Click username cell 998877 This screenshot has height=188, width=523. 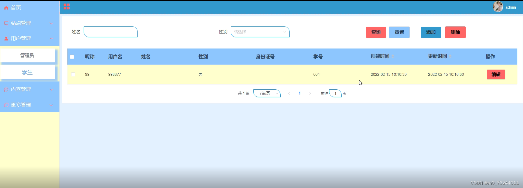[115, 74]
